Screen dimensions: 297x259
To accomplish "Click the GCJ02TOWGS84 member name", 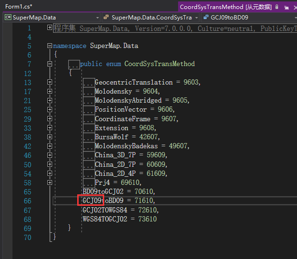I will coord(105,210).
